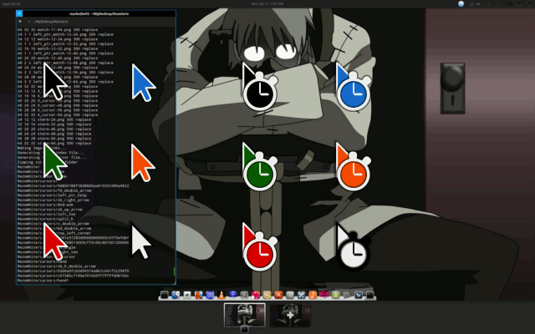Viewport: 535px width, 334px height.
Task: Click line 'RezoWhite/cursors/sb_up_arrow'
Action: pos(50,210)
